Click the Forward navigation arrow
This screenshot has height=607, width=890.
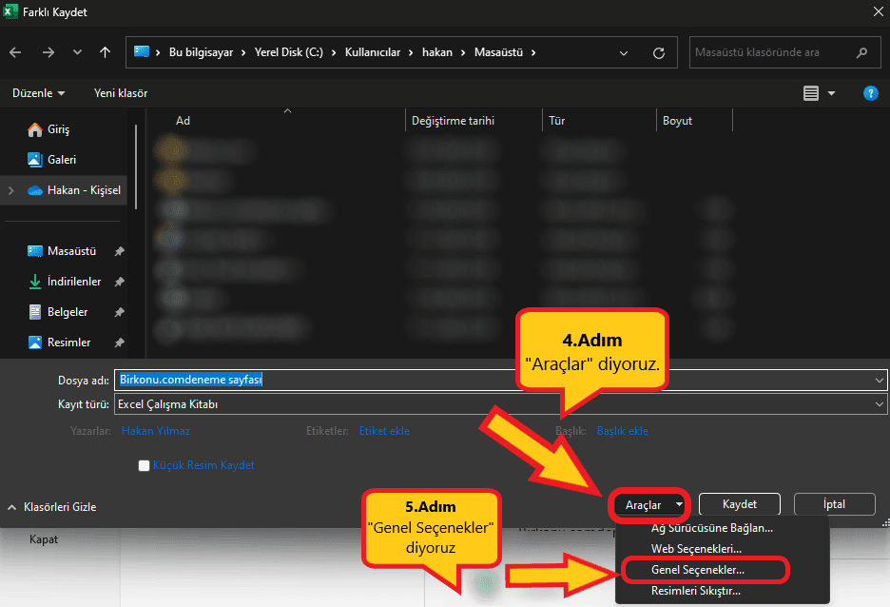click(48, 52)
